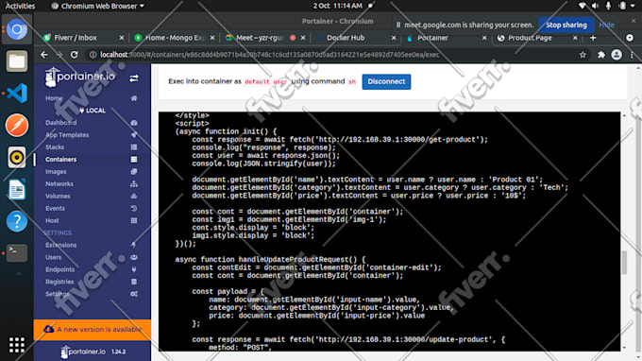Select Containers in sidebar

coord(61,160)
